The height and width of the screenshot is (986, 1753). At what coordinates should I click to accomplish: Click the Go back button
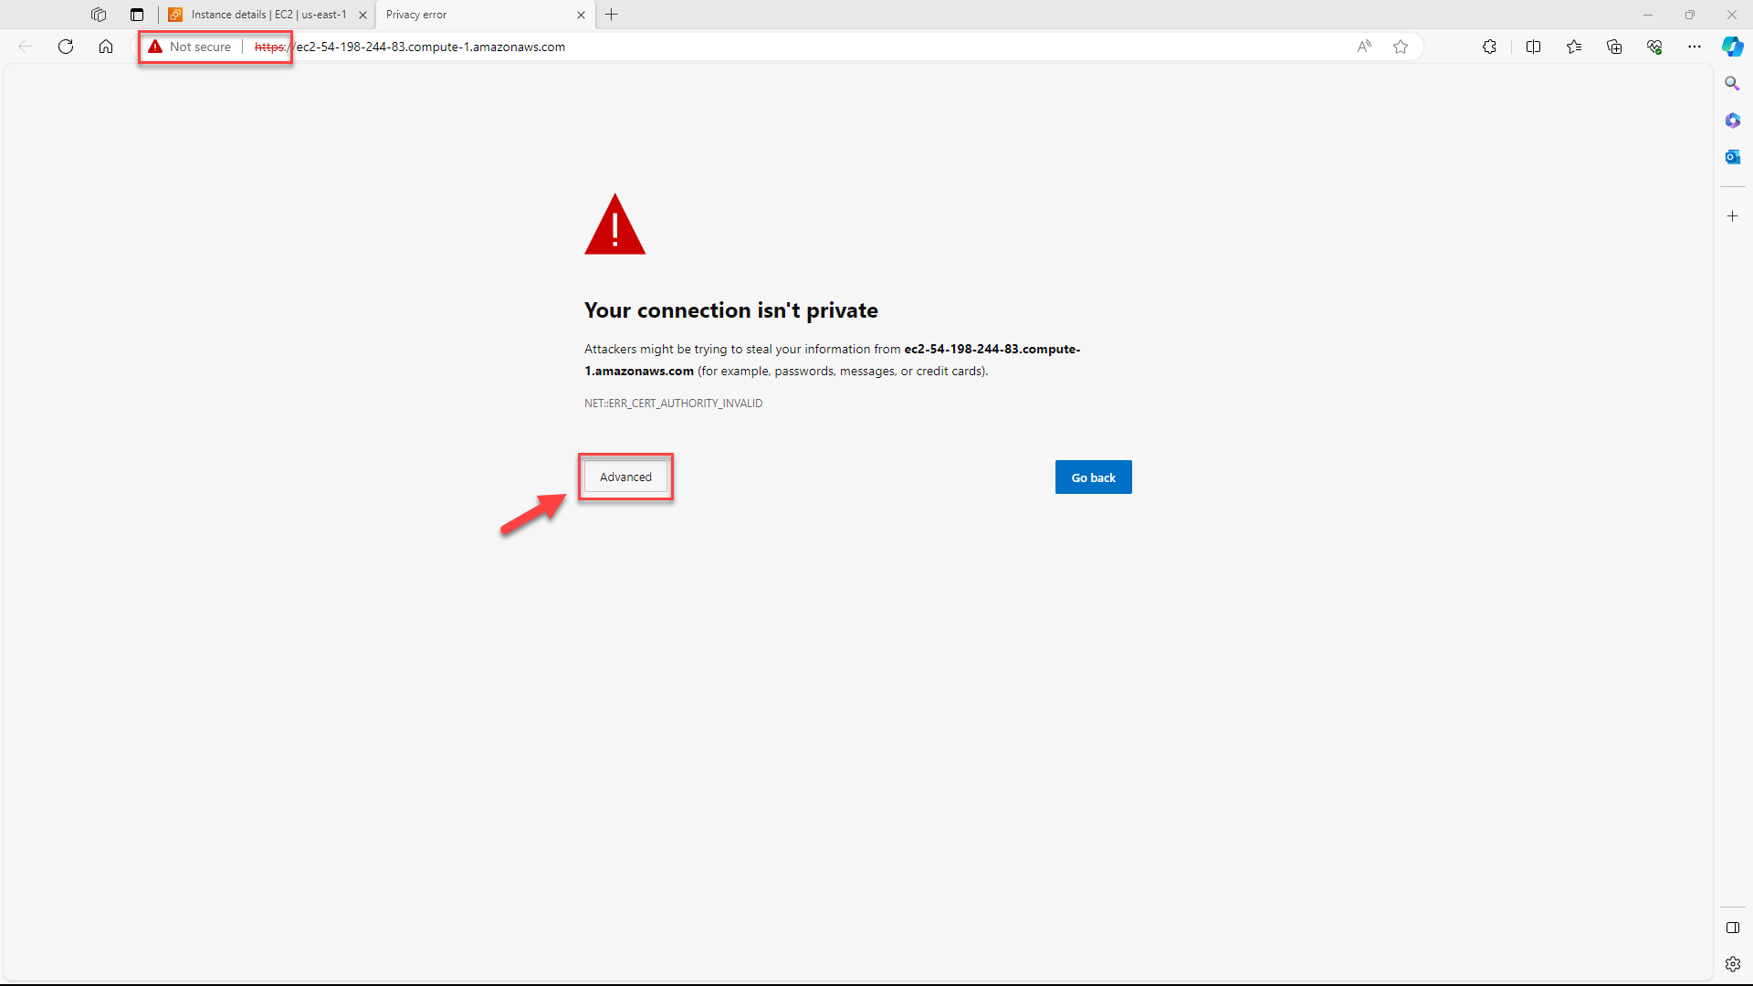[1093, 477]
